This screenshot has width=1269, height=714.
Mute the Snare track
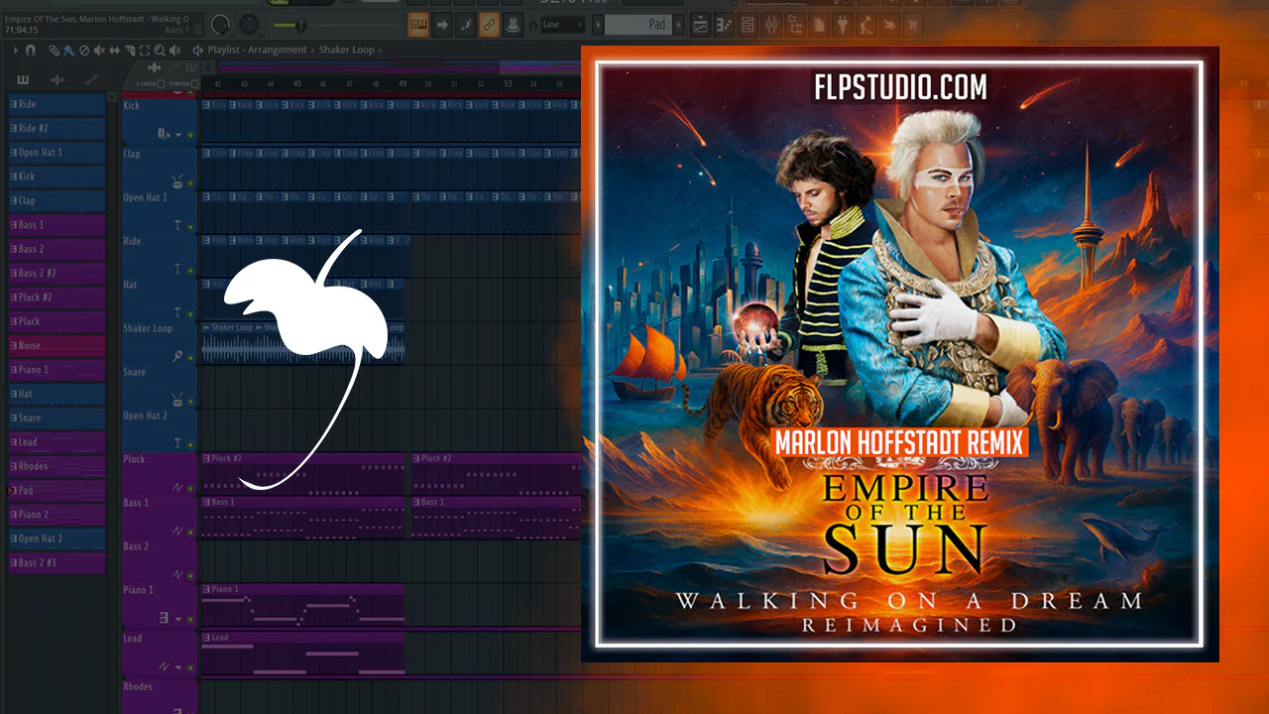click(190, 401)
